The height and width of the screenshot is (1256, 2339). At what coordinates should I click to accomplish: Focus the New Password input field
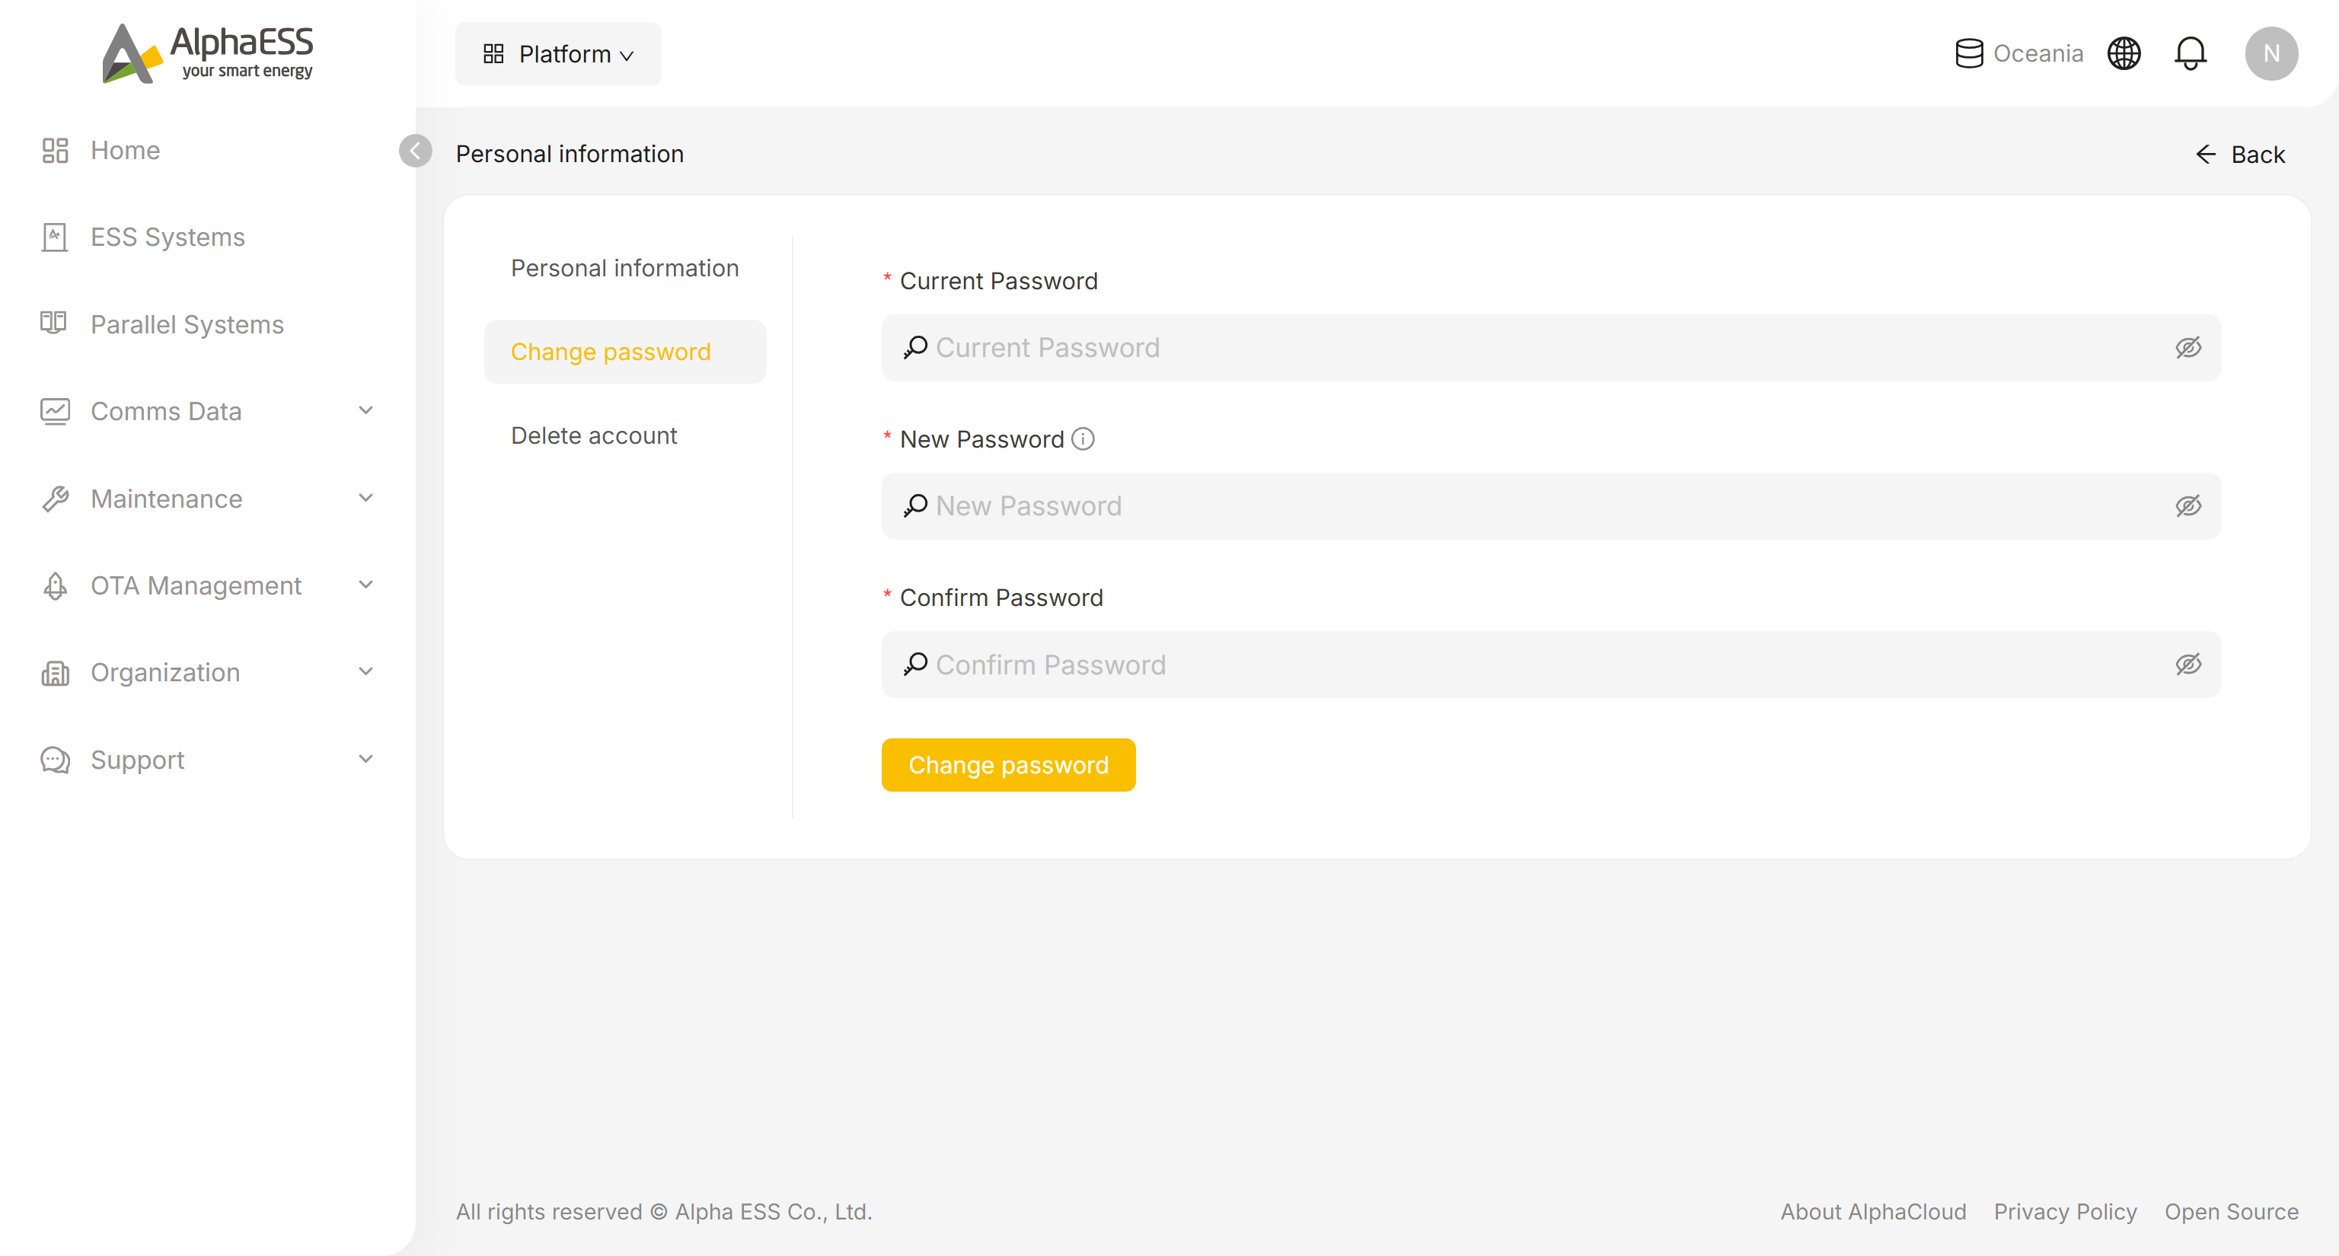point(1551,506)
